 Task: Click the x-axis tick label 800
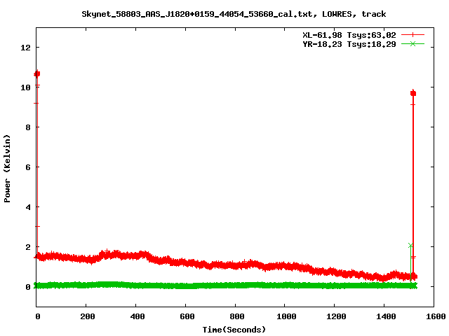click(x=237, y=316)
